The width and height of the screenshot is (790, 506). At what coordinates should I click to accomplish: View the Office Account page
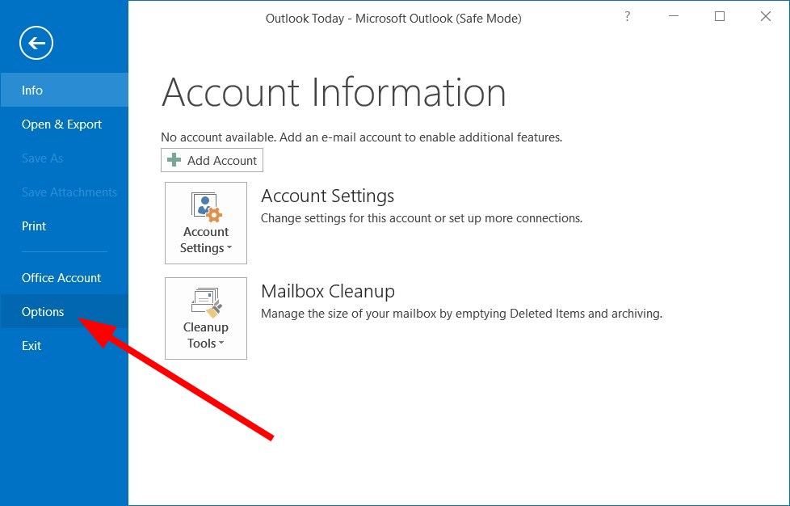tap(61, 277)
